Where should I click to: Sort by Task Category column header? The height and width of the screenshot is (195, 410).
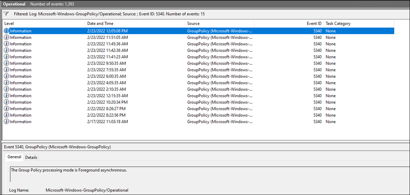pyautogui.click(x=359, y=24)
